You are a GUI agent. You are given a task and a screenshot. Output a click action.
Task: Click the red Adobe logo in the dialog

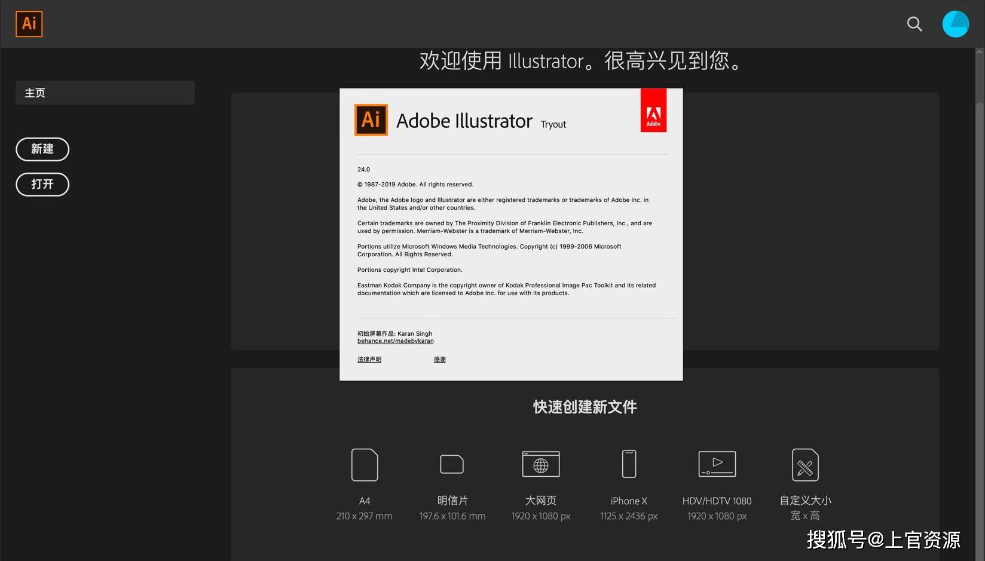[653, 110]
